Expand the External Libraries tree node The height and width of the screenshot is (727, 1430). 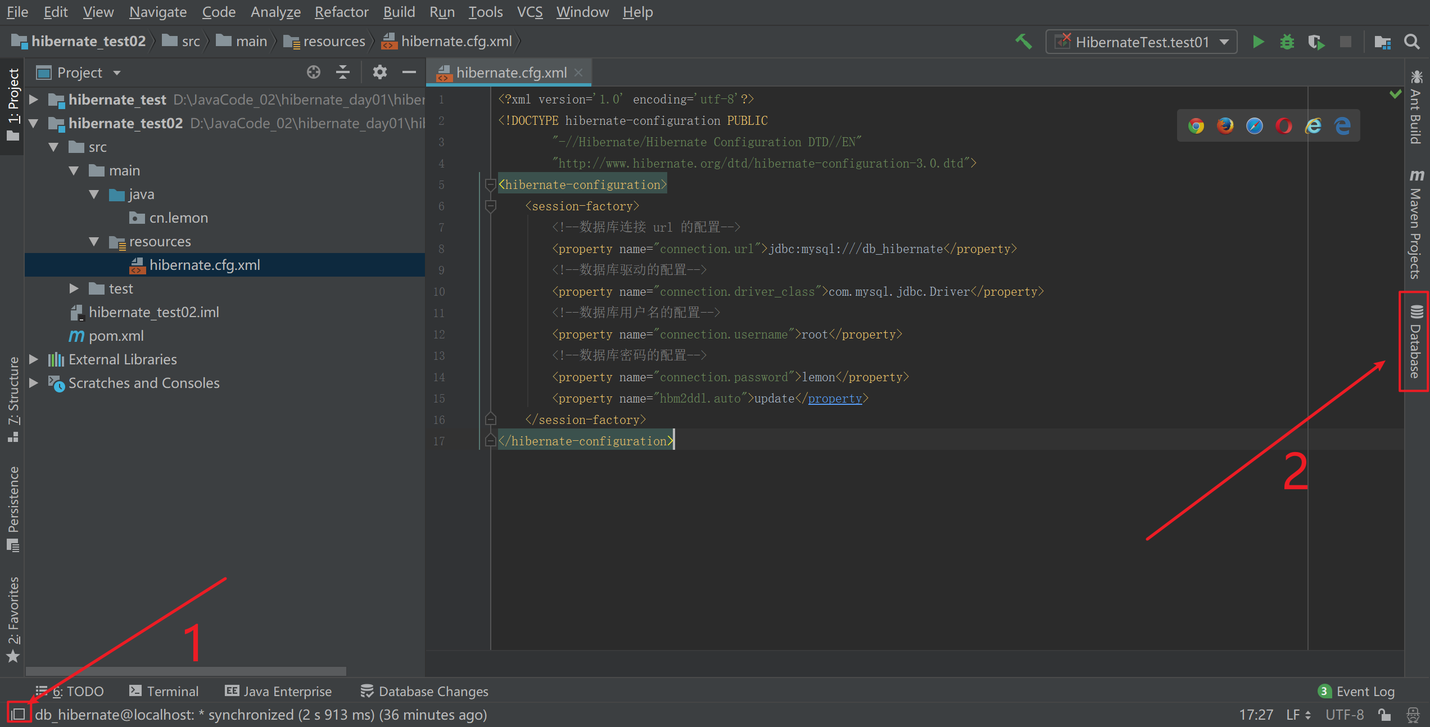pos(34,359)
